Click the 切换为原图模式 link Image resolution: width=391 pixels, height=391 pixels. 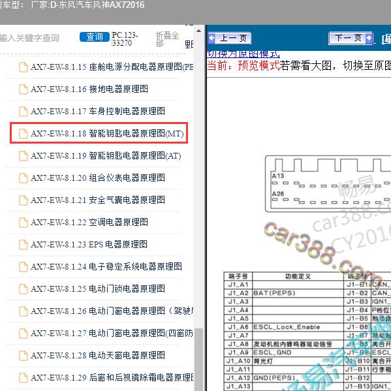243,54
